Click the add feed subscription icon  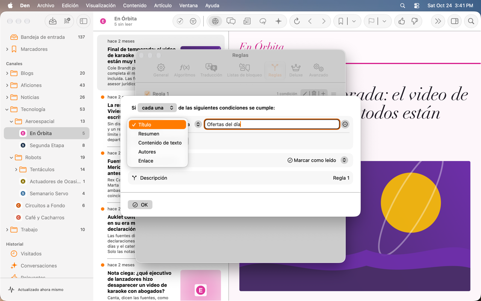click(67, 21)
